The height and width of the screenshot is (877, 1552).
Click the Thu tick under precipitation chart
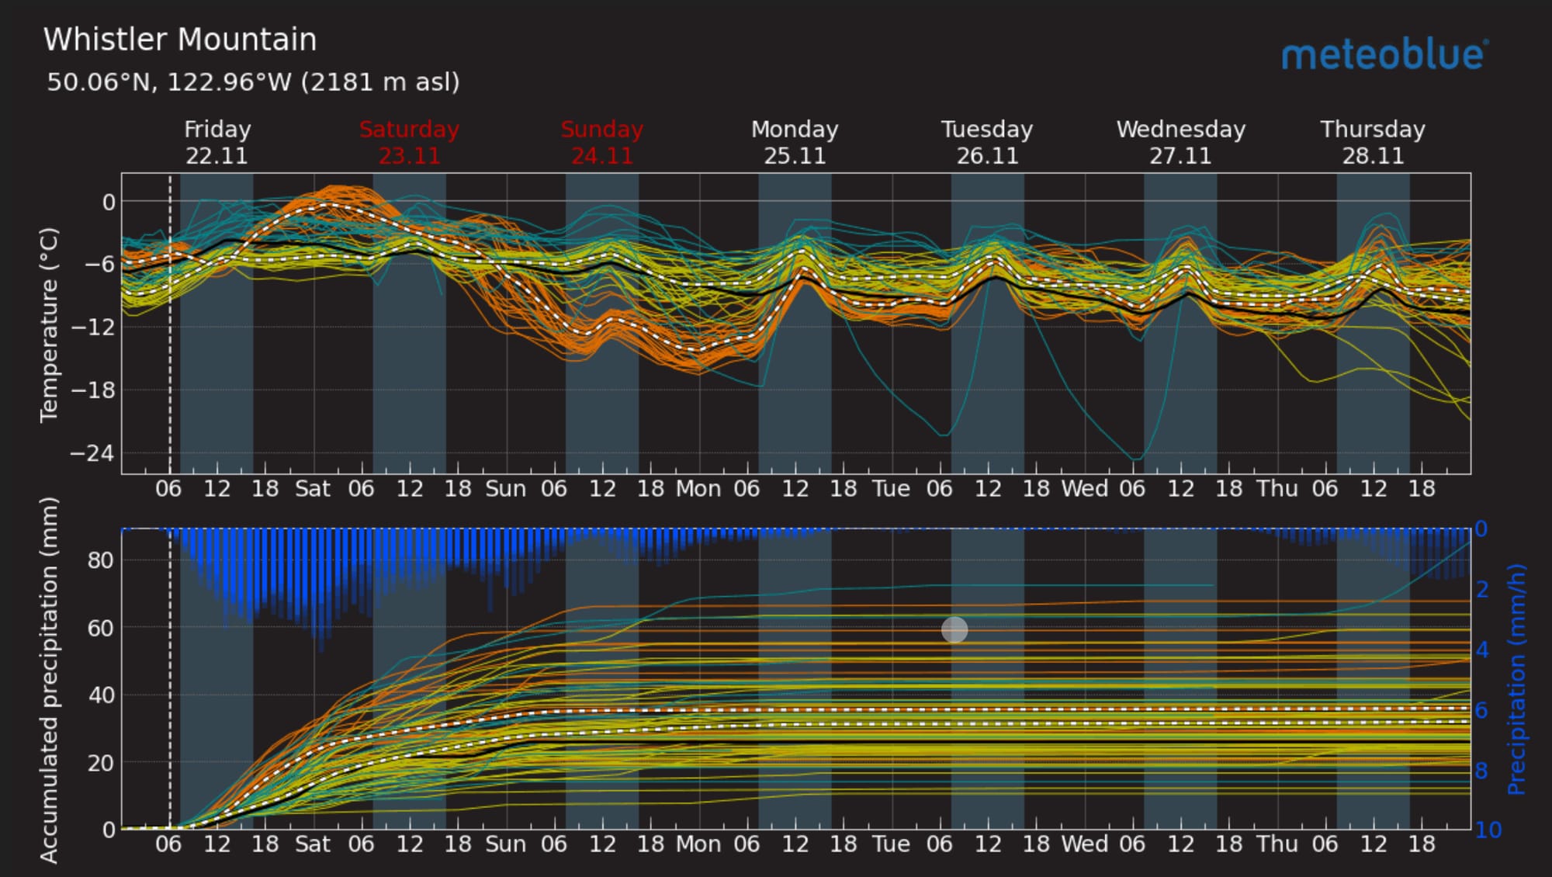point(1277,844)
